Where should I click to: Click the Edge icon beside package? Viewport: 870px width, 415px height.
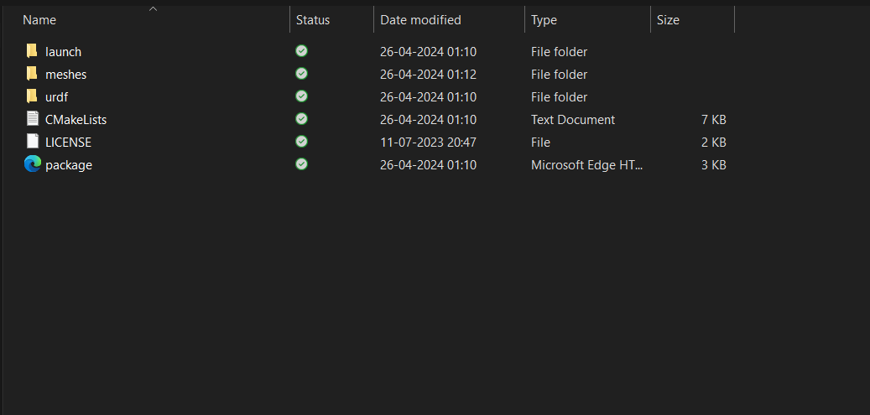32,164
